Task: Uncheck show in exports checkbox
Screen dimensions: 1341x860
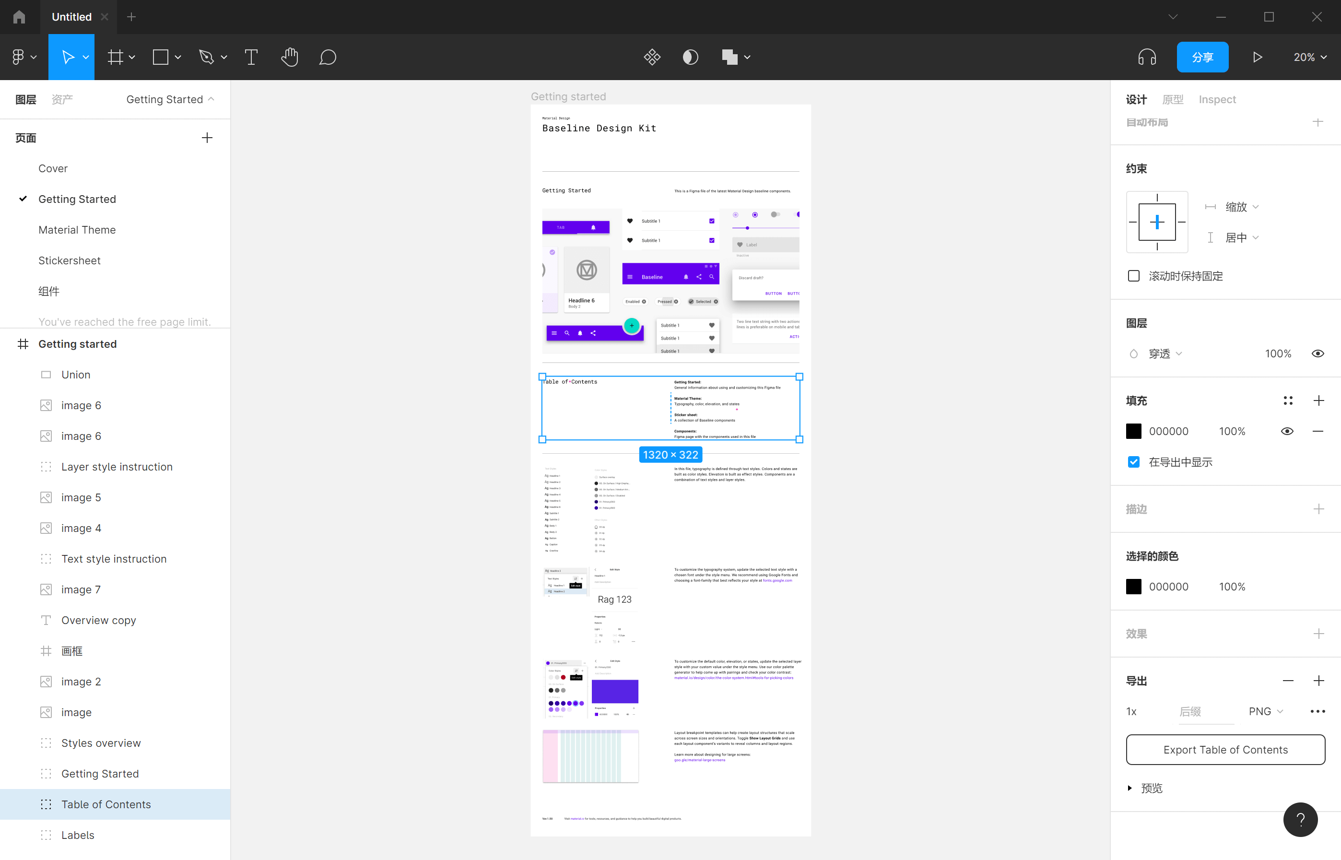Action: coord(1133,462)
